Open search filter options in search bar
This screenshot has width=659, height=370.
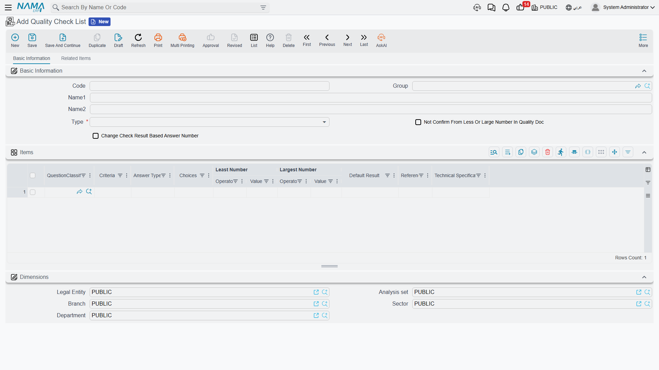(263, 8)
